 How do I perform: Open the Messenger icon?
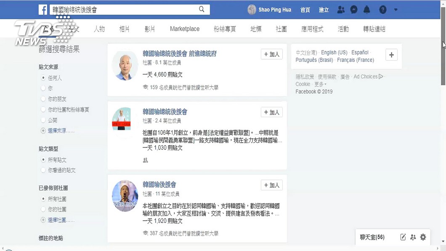[x=354, y=10]
